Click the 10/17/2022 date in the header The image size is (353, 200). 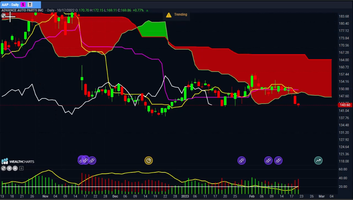[66, 10]
